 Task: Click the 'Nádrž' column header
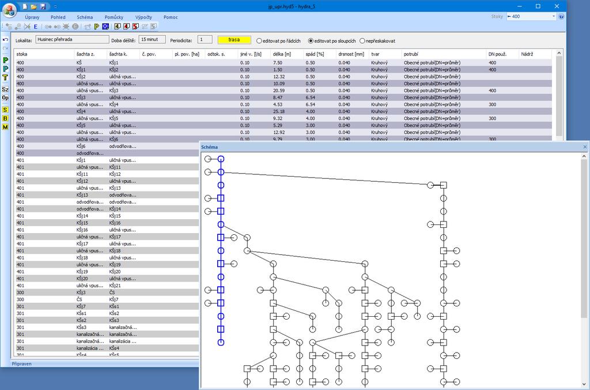point(535,54)
